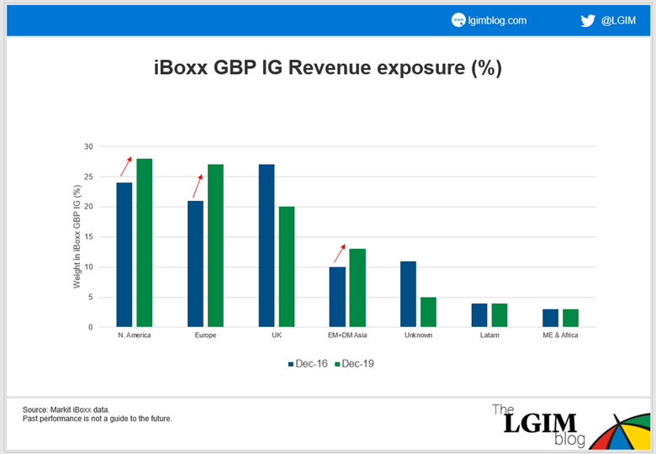Open the @LGIM Twitter handle
The height and width of the screenshot is (454, 656).
click(x=618, y=20)
